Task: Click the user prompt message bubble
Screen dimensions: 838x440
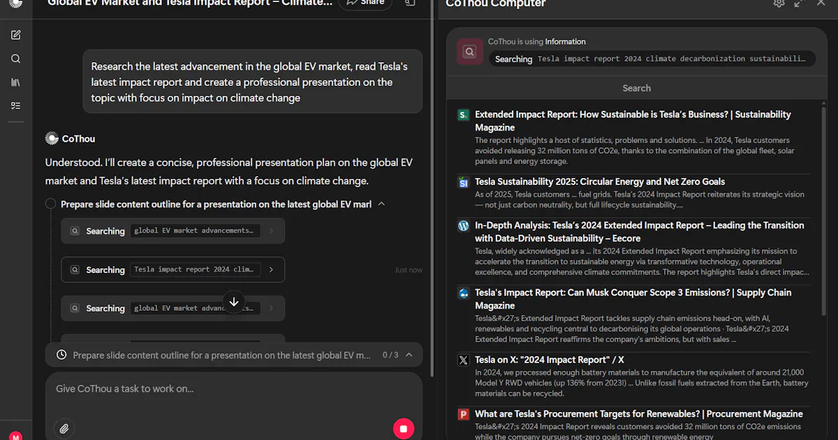Action: click(x=252, y=82)
